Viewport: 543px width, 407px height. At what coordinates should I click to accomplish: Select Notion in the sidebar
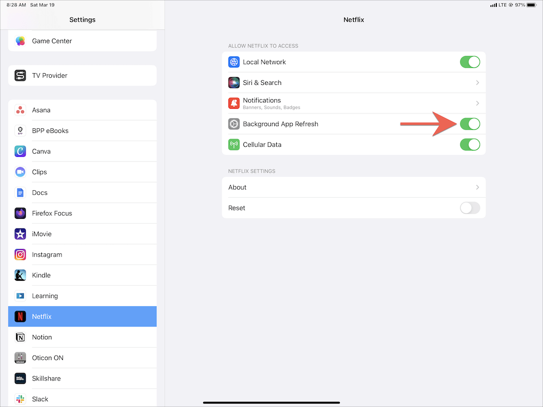point(82,337)
